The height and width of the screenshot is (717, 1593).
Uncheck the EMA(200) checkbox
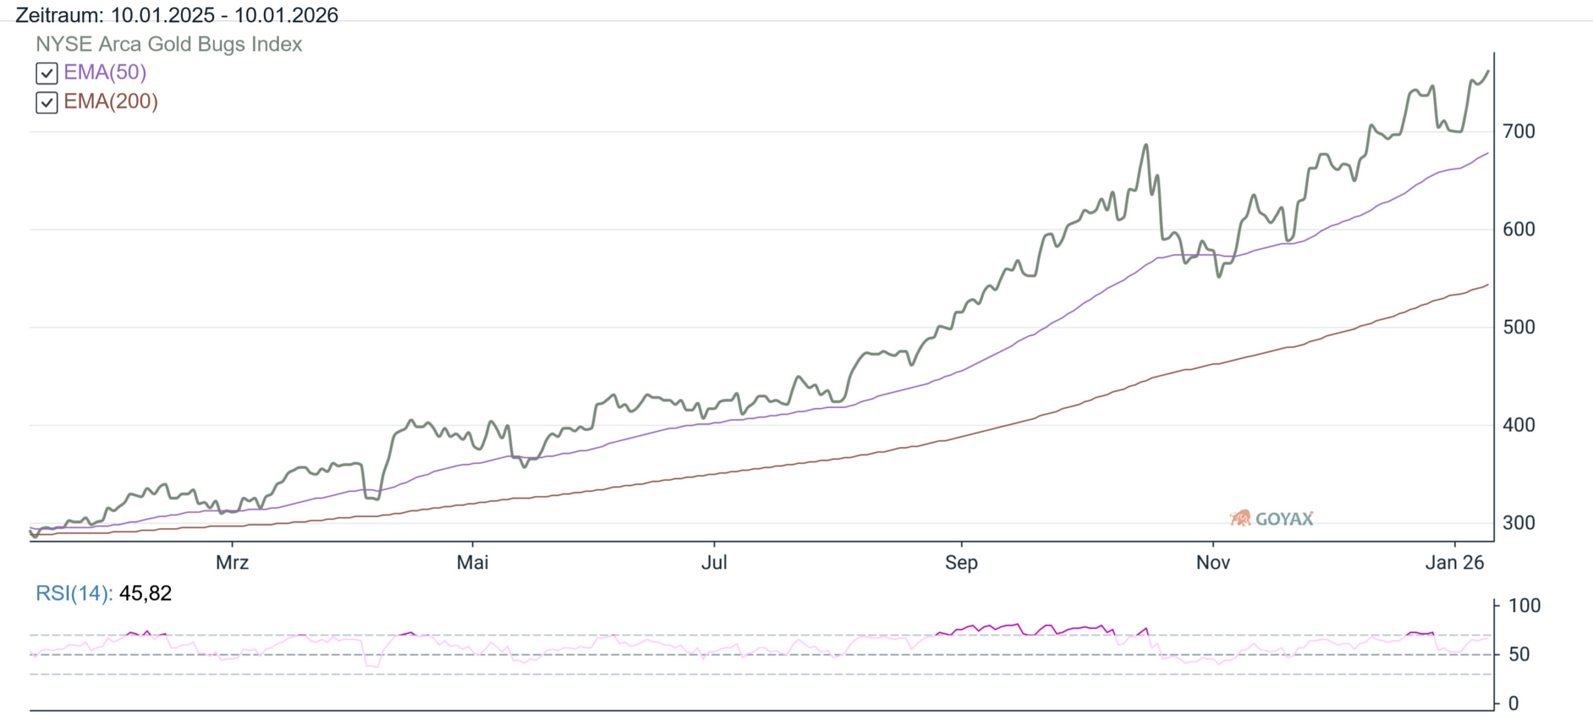click(x=47, y=103)
